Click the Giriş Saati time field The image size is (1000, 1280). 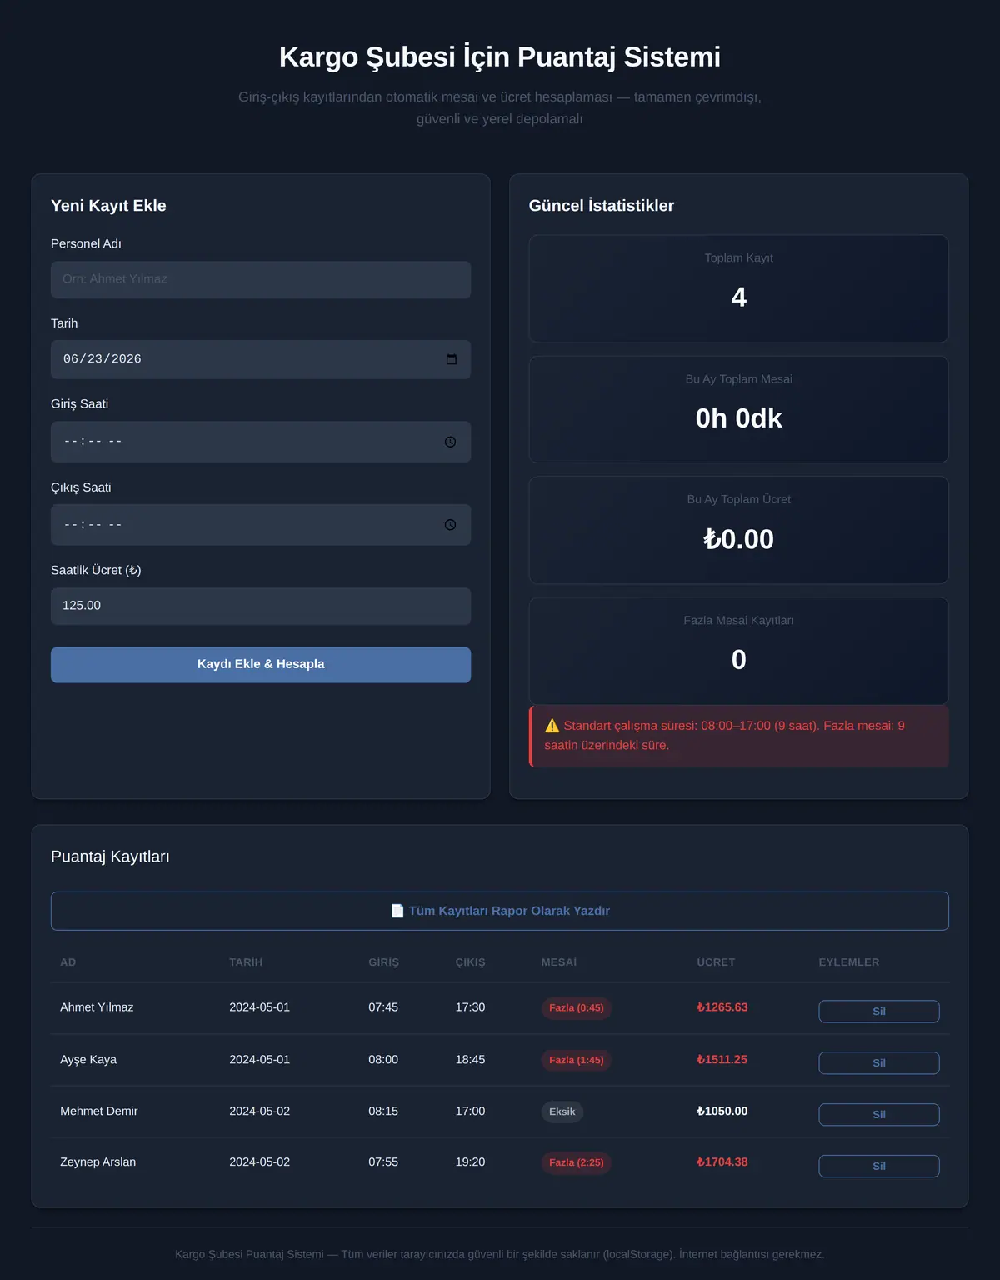point(261,442)
